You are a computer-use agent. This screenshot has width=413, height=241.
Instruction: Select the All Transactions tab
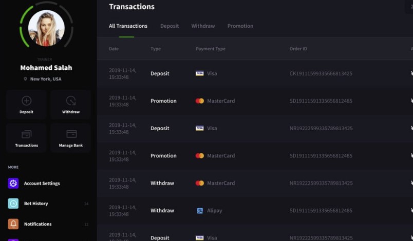pos(128,26)
